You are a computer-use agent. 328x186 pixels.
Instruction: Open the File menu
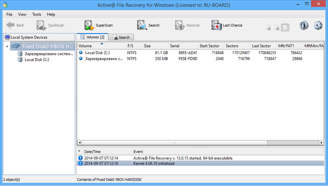[x=9, y=14]
